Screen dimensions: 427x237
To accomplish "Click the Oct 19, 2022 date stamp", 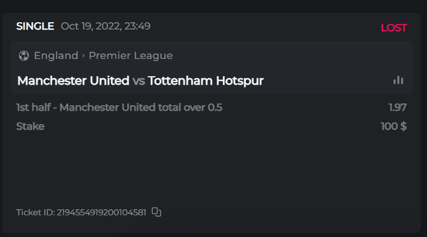I will coord(106,26).
